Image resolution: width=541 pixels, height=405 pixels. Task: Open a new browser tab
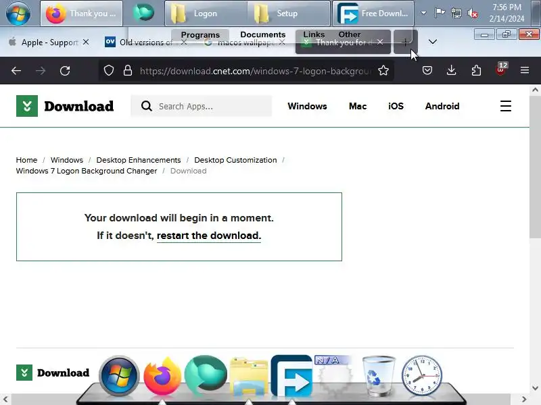405,42
